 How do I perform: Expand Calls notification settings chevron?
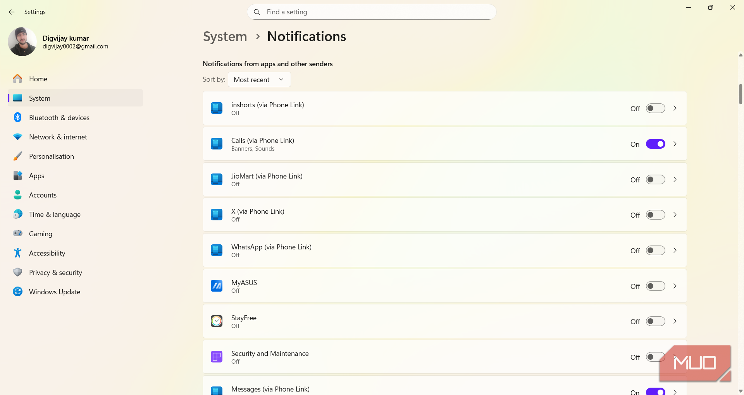(x=675, y=144)
